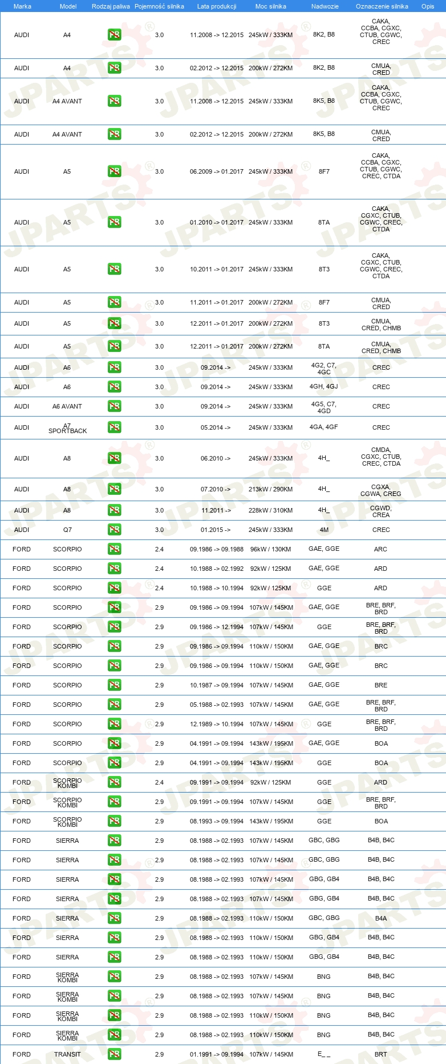
Task: Click the 07.2010 -> production date cell
Action: [x=216, y=489]
